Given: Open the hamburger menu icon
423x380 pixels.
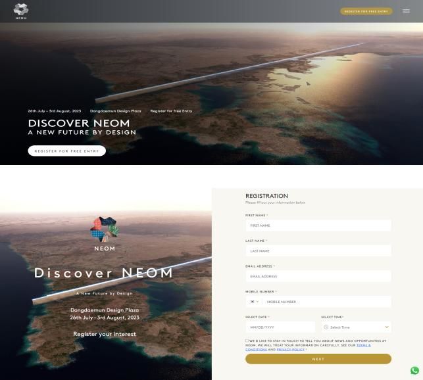Looking at the screenshot, I should click(x=406, y=11).
